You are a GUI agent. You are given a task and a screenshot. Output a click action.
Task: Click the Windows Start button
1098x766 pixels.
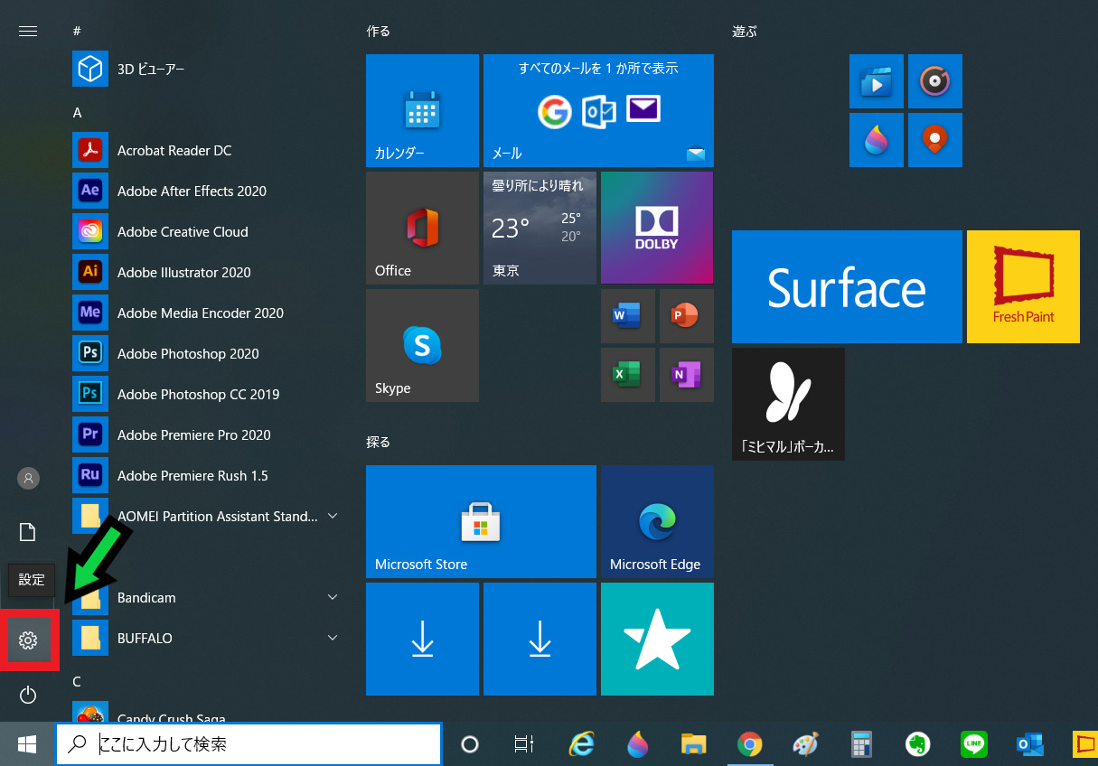27,744
